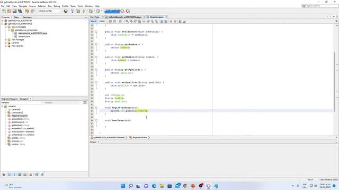Open Run Project dropdown arrow
The width and height of the screenshot is (339, 190).
click(87, 11)
